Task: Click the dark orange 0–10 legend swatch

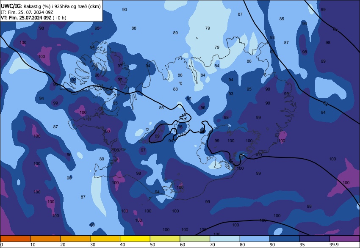Action: point(15,239)
